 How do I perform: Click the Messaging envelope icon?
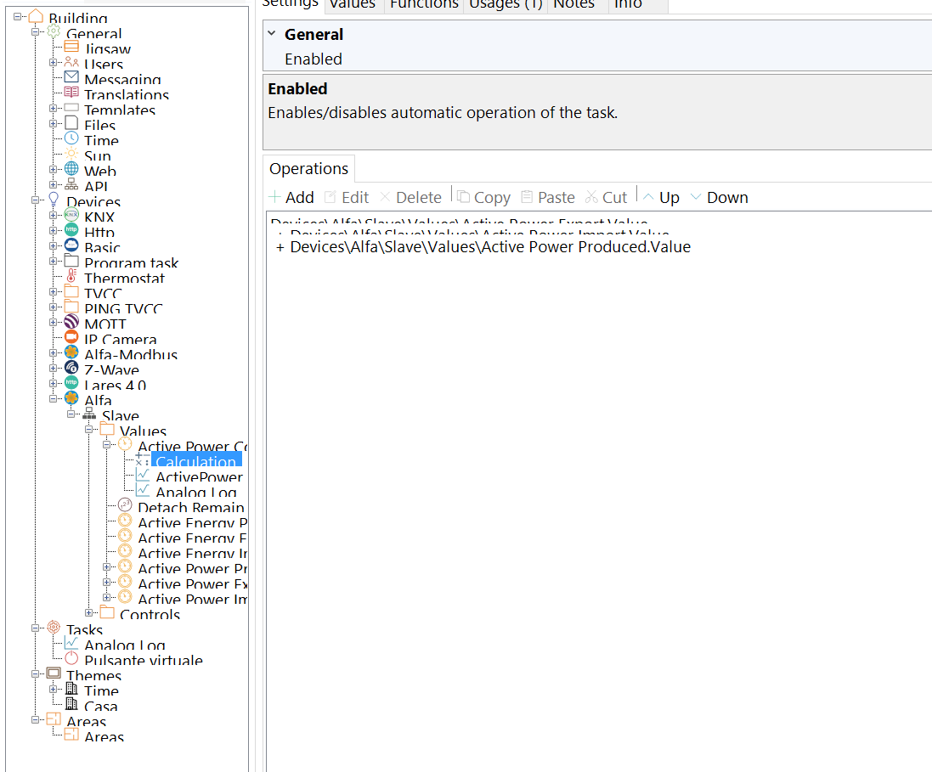point(71,79)
